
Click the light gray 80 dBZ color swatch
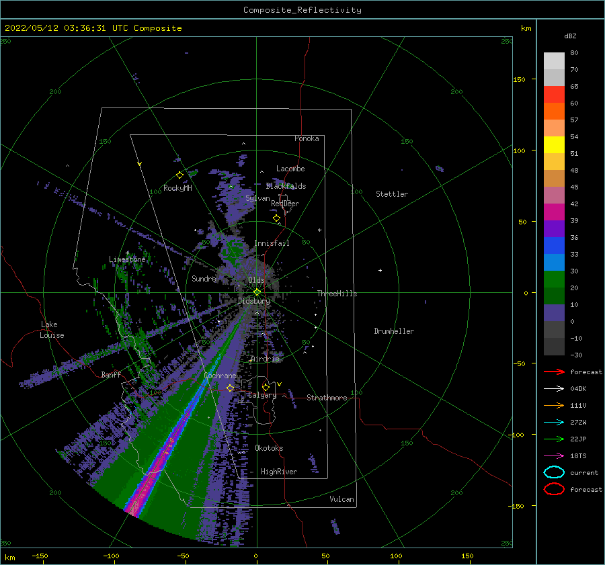[554, 61]
